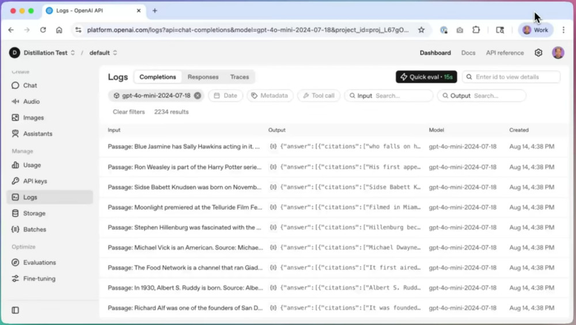
Task: Open the Storage section
Action: coord(34,213)
